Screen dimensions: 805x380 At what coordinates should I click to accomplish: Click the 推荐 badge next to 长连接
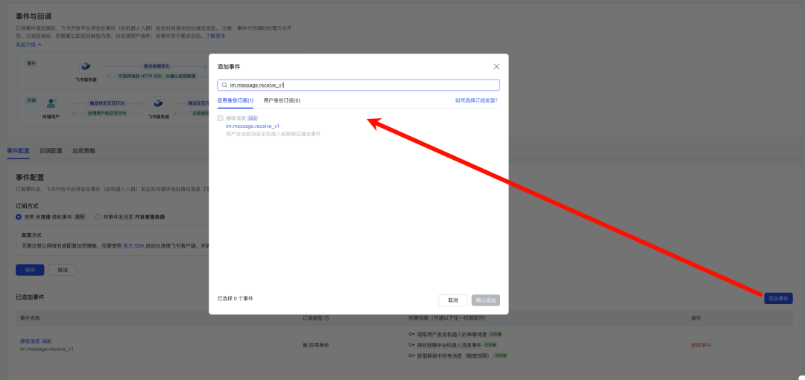click(x=80, y=216)
